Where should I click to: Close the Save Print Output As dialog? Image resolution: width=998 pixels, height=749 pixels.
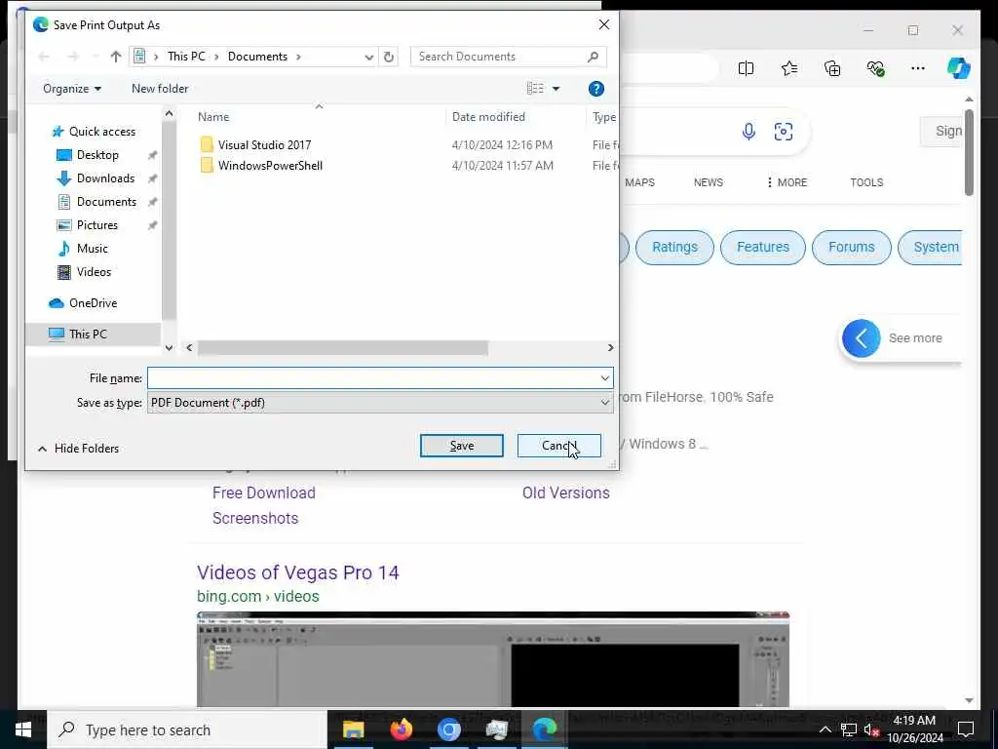pos(604,24)
